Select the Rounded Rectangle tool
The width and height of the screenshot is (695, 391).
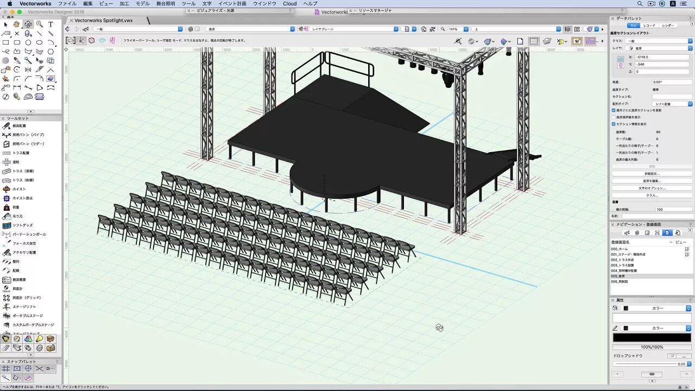pos(17,42)
